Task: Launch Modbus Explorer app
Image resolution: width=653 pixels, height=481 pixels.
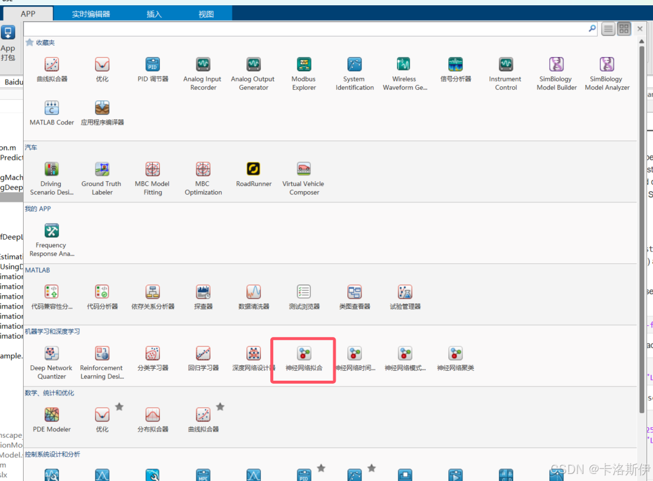Action: pyautogui.click(x=304, y=74)
